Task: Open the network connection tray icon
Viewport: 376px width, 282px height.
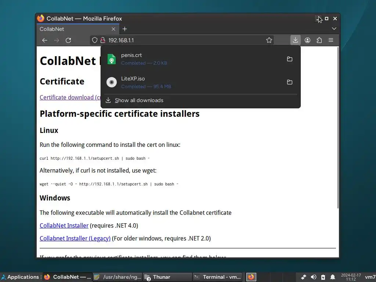Action: click(x=304, y=277)
